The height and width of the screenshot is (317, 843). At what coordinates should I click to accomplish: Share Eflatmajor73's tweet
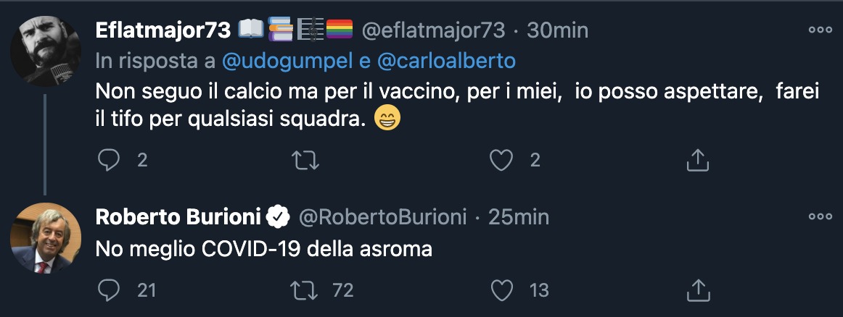(x=696, y=160)
